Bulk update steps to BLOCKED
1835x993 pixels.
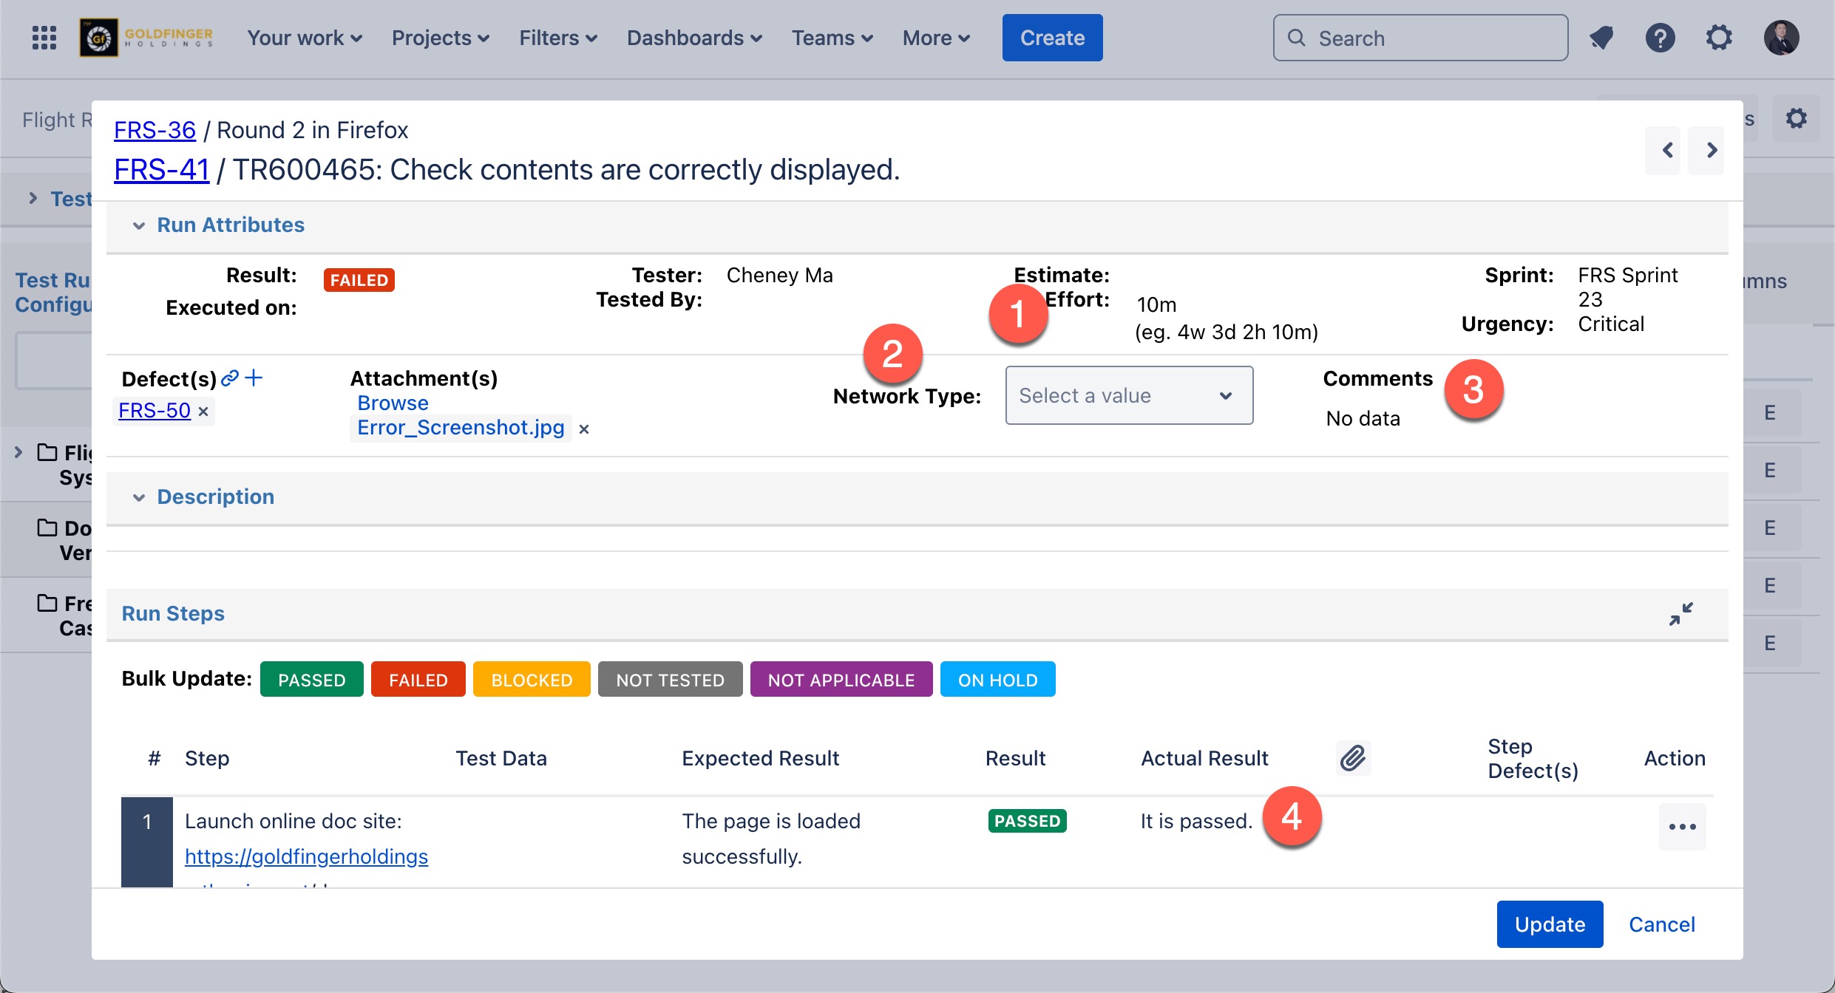531,680
